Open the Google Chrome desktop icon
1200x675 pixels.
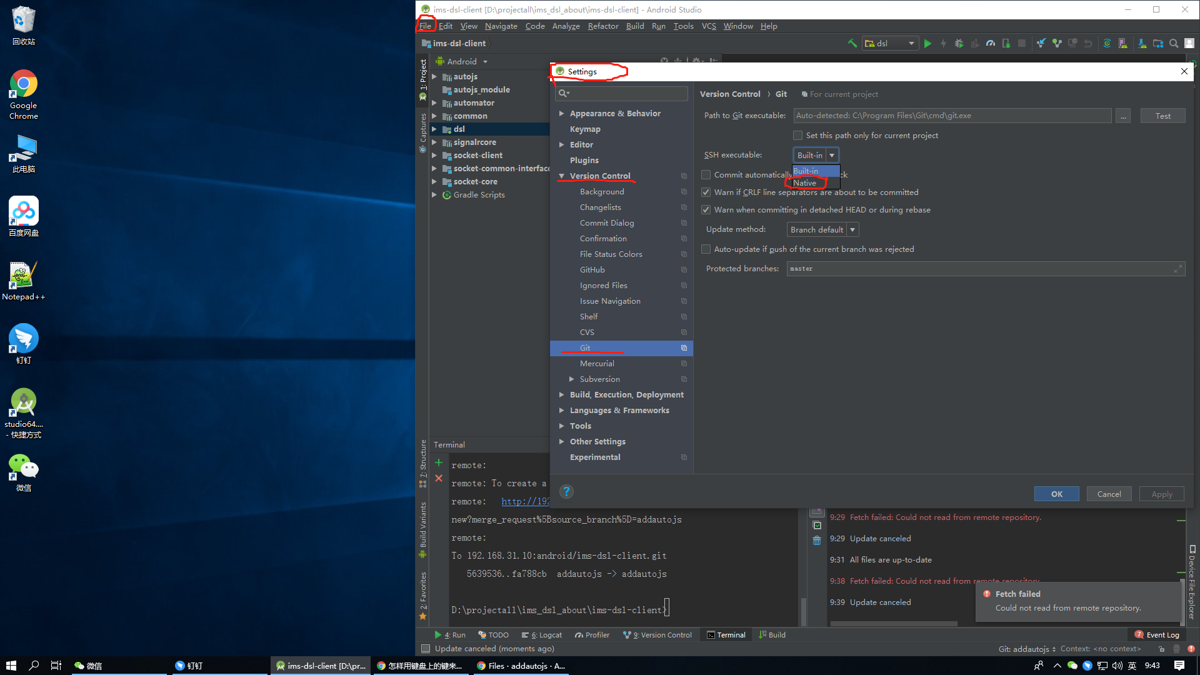coord(24,94)
